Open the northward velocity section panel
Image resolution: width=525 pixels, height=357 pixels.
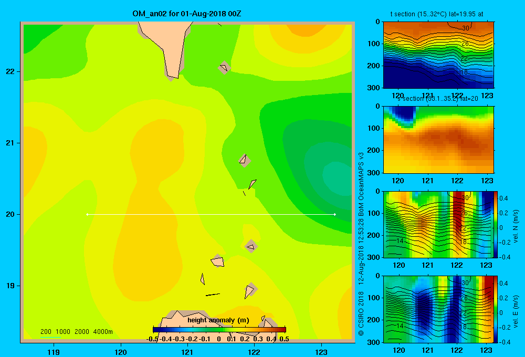[438, 224]
